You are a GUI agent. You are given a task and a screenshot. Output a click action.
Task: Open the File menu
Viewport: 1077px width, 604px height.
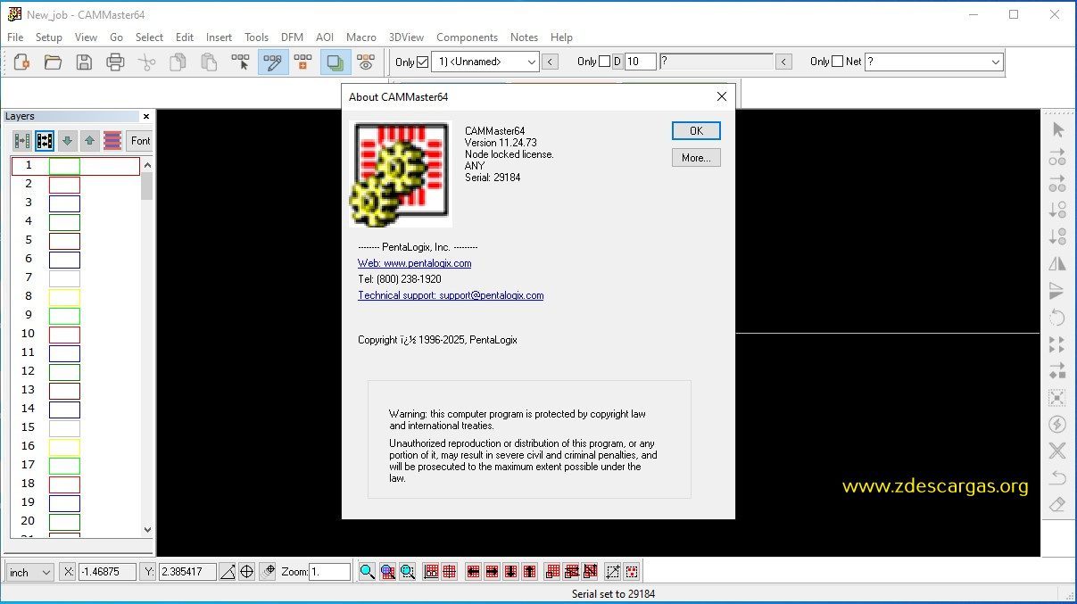[15, 37]
